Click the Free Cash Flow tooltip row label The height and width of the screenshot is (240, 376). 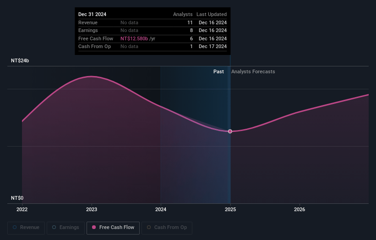pos(96,38)
